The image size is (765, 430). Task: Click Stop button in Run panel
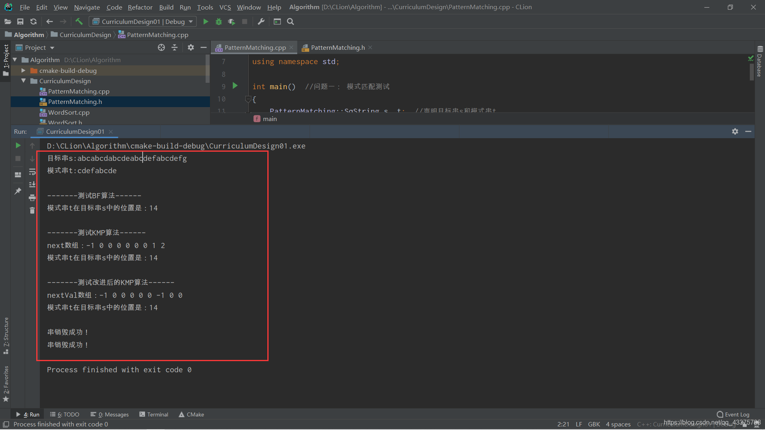point(18,158)
